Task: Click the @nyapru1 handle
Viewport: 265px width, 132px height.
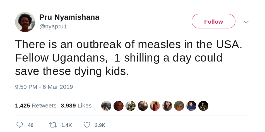Action: pos(53,27)
